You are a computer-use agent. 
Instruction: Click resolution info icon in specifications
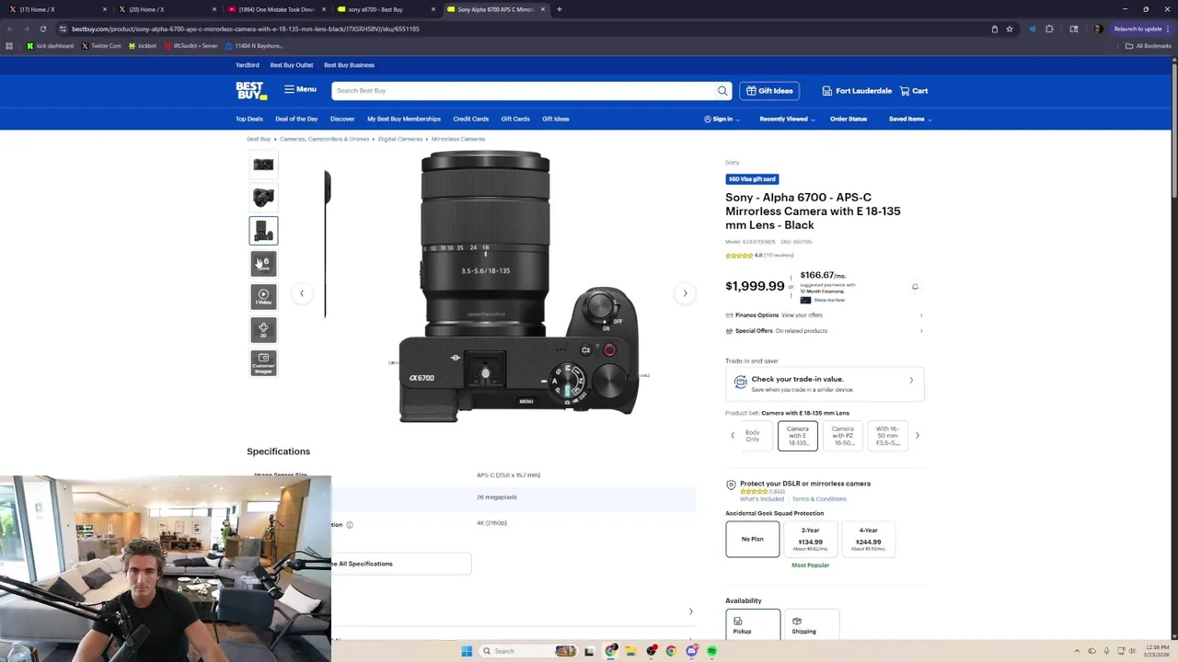pos(349,525)
